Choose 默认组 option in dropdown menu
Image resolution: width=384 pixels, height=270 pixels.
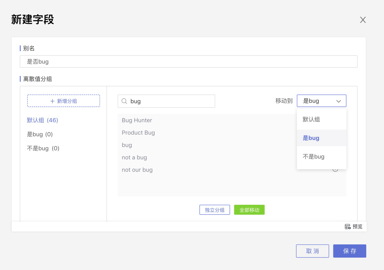pos(311,119)
